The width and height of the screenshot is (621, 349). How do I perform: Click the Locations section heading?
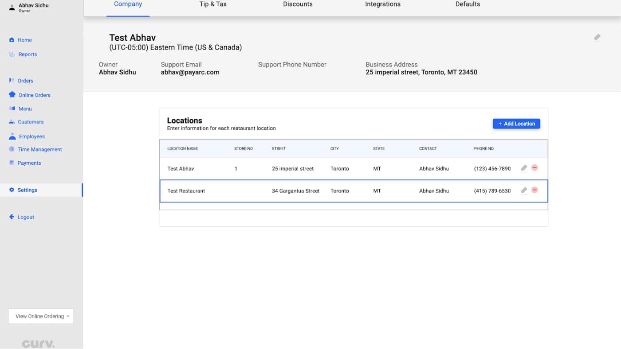click(185, 120)
